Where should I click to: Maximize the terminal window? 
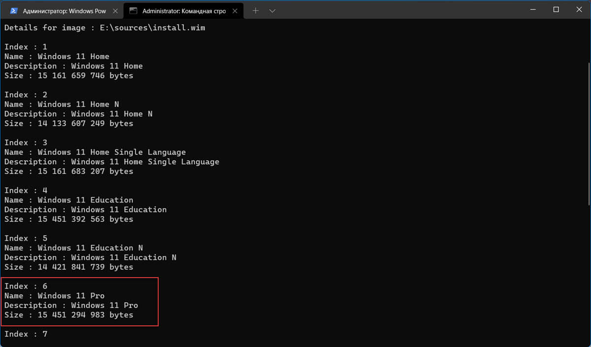pos(556,9)
